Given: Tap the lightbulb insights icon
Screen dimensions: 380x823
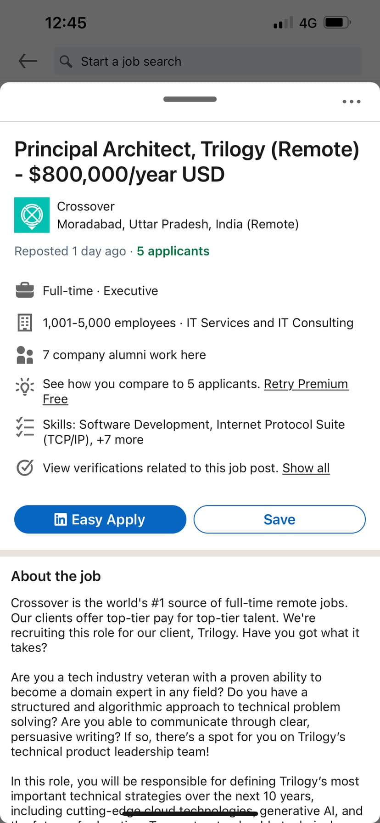Looking at the screenshot, I should [x=25, y=386].
